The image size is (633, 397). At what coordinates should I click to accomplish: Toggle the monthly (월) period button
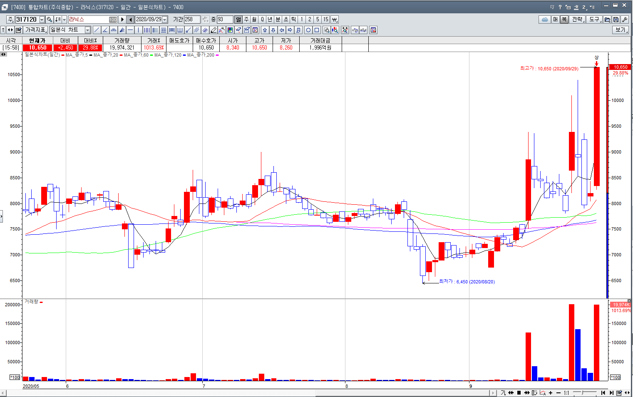click(x=254, y=20)
